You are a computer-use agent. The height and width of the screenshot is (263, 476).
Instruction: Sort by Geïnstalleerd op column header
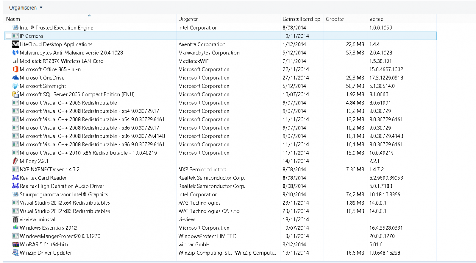coord(301,19)
